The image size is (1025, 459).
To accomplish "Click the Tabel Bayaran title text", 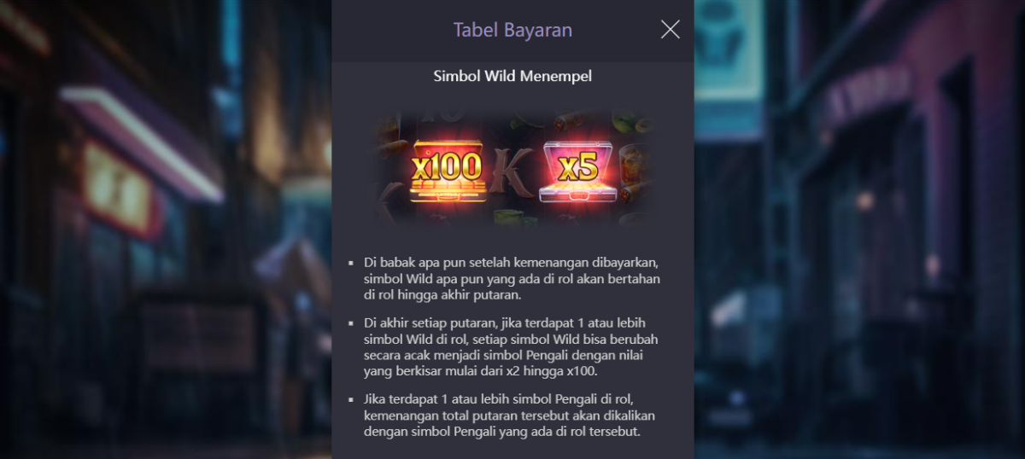I will click(512, 30).
